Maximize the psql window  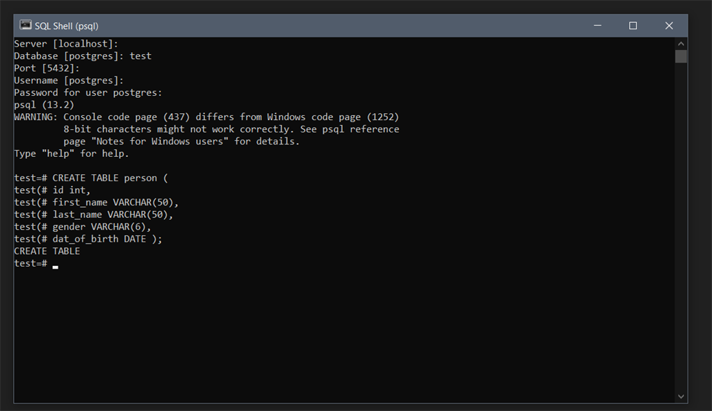633,26
